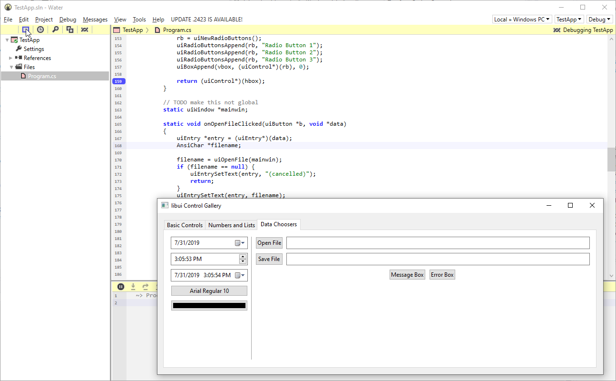Click the Save File path text field
Screen dimensions: 616x381
pos(438,259)
